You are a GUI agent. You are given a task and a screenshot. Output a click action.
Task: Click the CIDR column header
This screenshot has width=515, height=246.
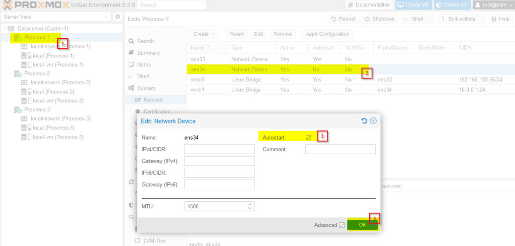485,48
